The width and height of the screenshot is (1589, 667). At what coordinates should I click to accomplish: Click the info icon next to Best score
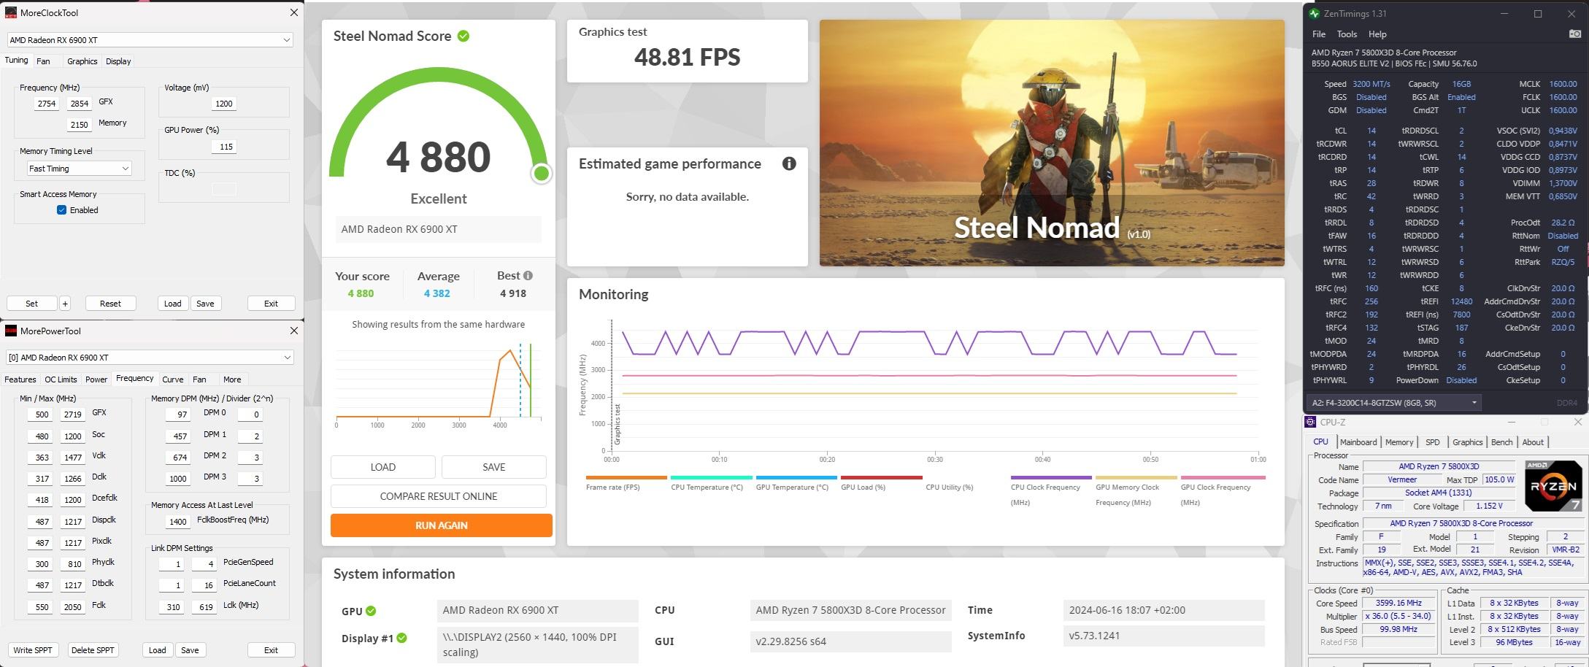(528, 275)
